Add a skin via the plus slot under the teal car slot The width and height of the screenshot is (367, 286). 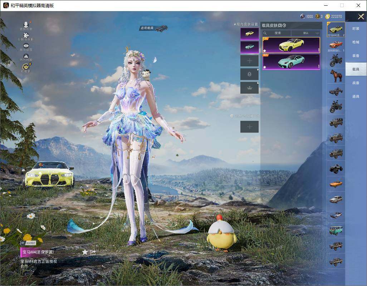(250, 61)
